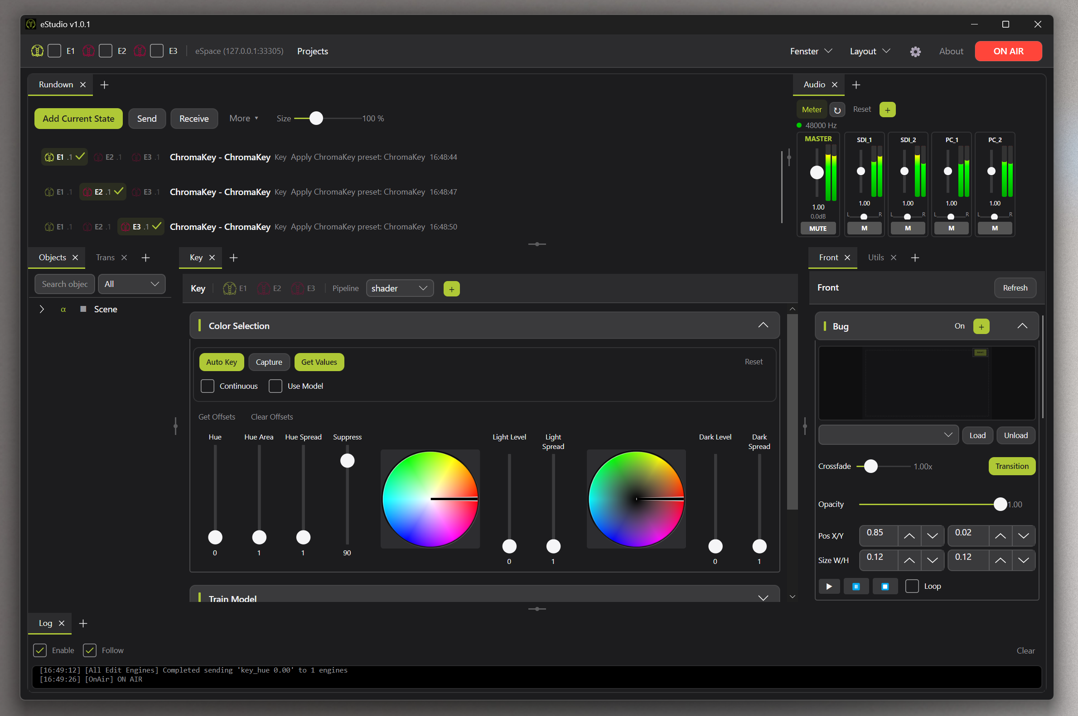Open the Projects menu

tap(313, 51)
